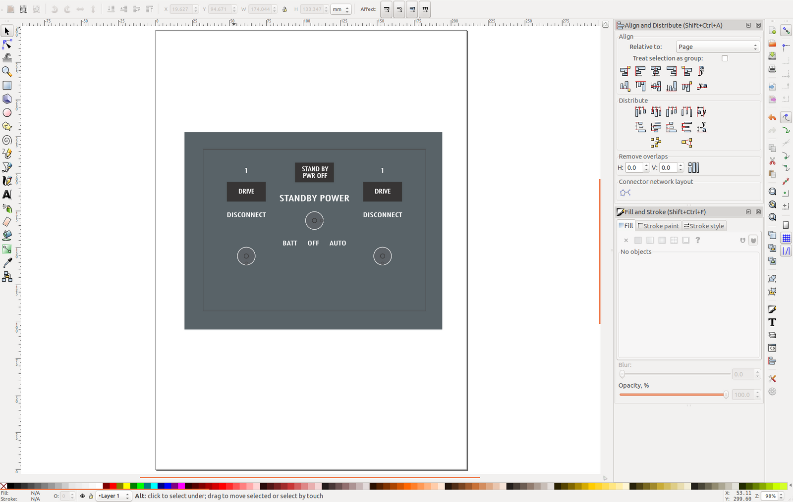793x502 pixels.
Task: Choose the Text tool
Action: (x=7, y=195)
